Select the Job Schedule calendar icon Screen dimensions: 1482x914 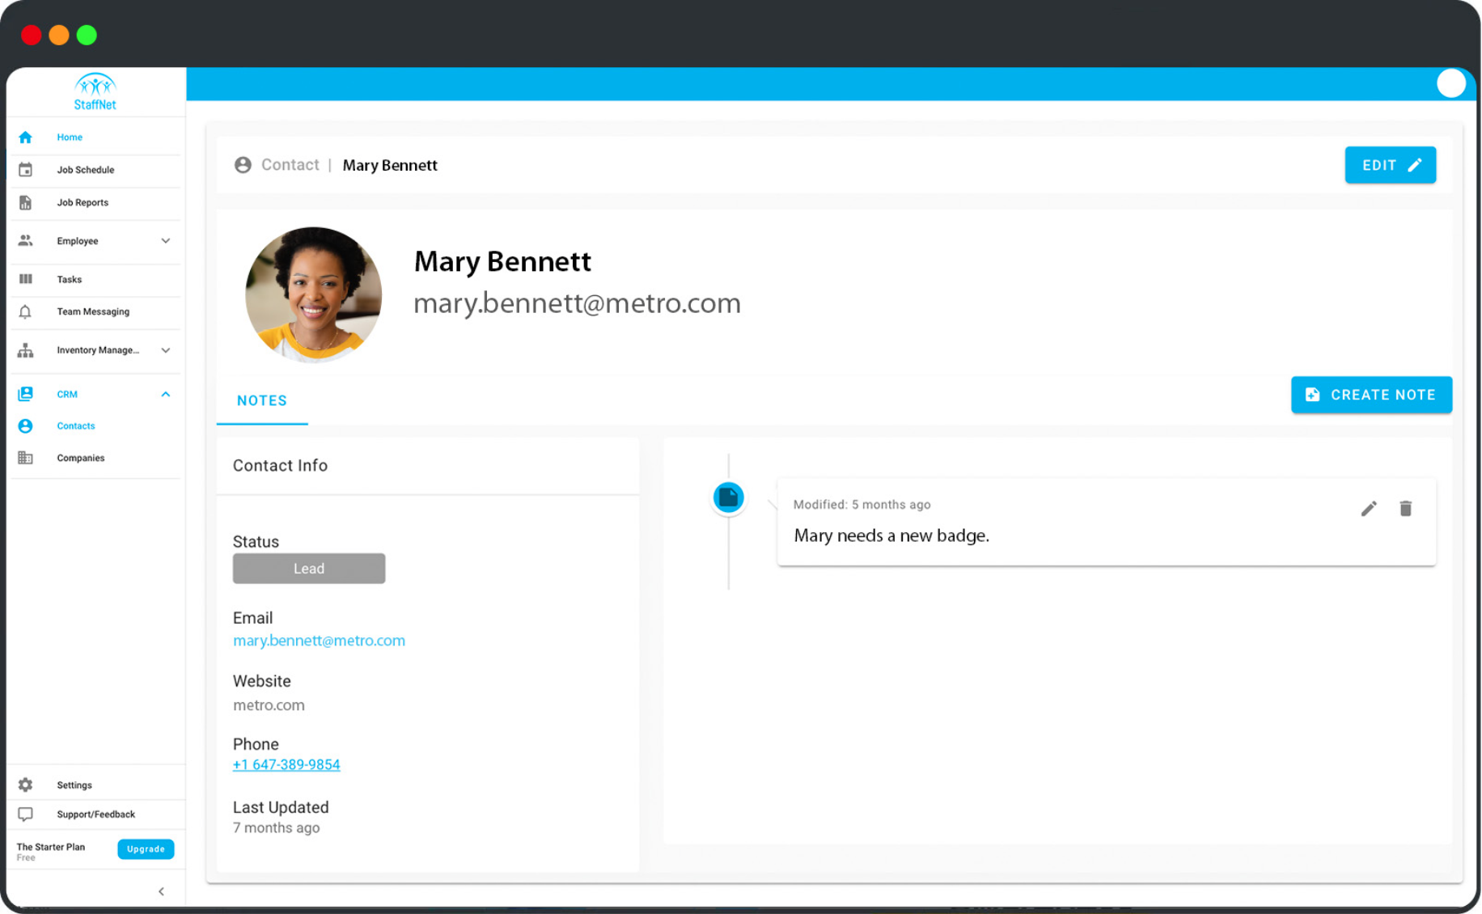pos(25,169)
